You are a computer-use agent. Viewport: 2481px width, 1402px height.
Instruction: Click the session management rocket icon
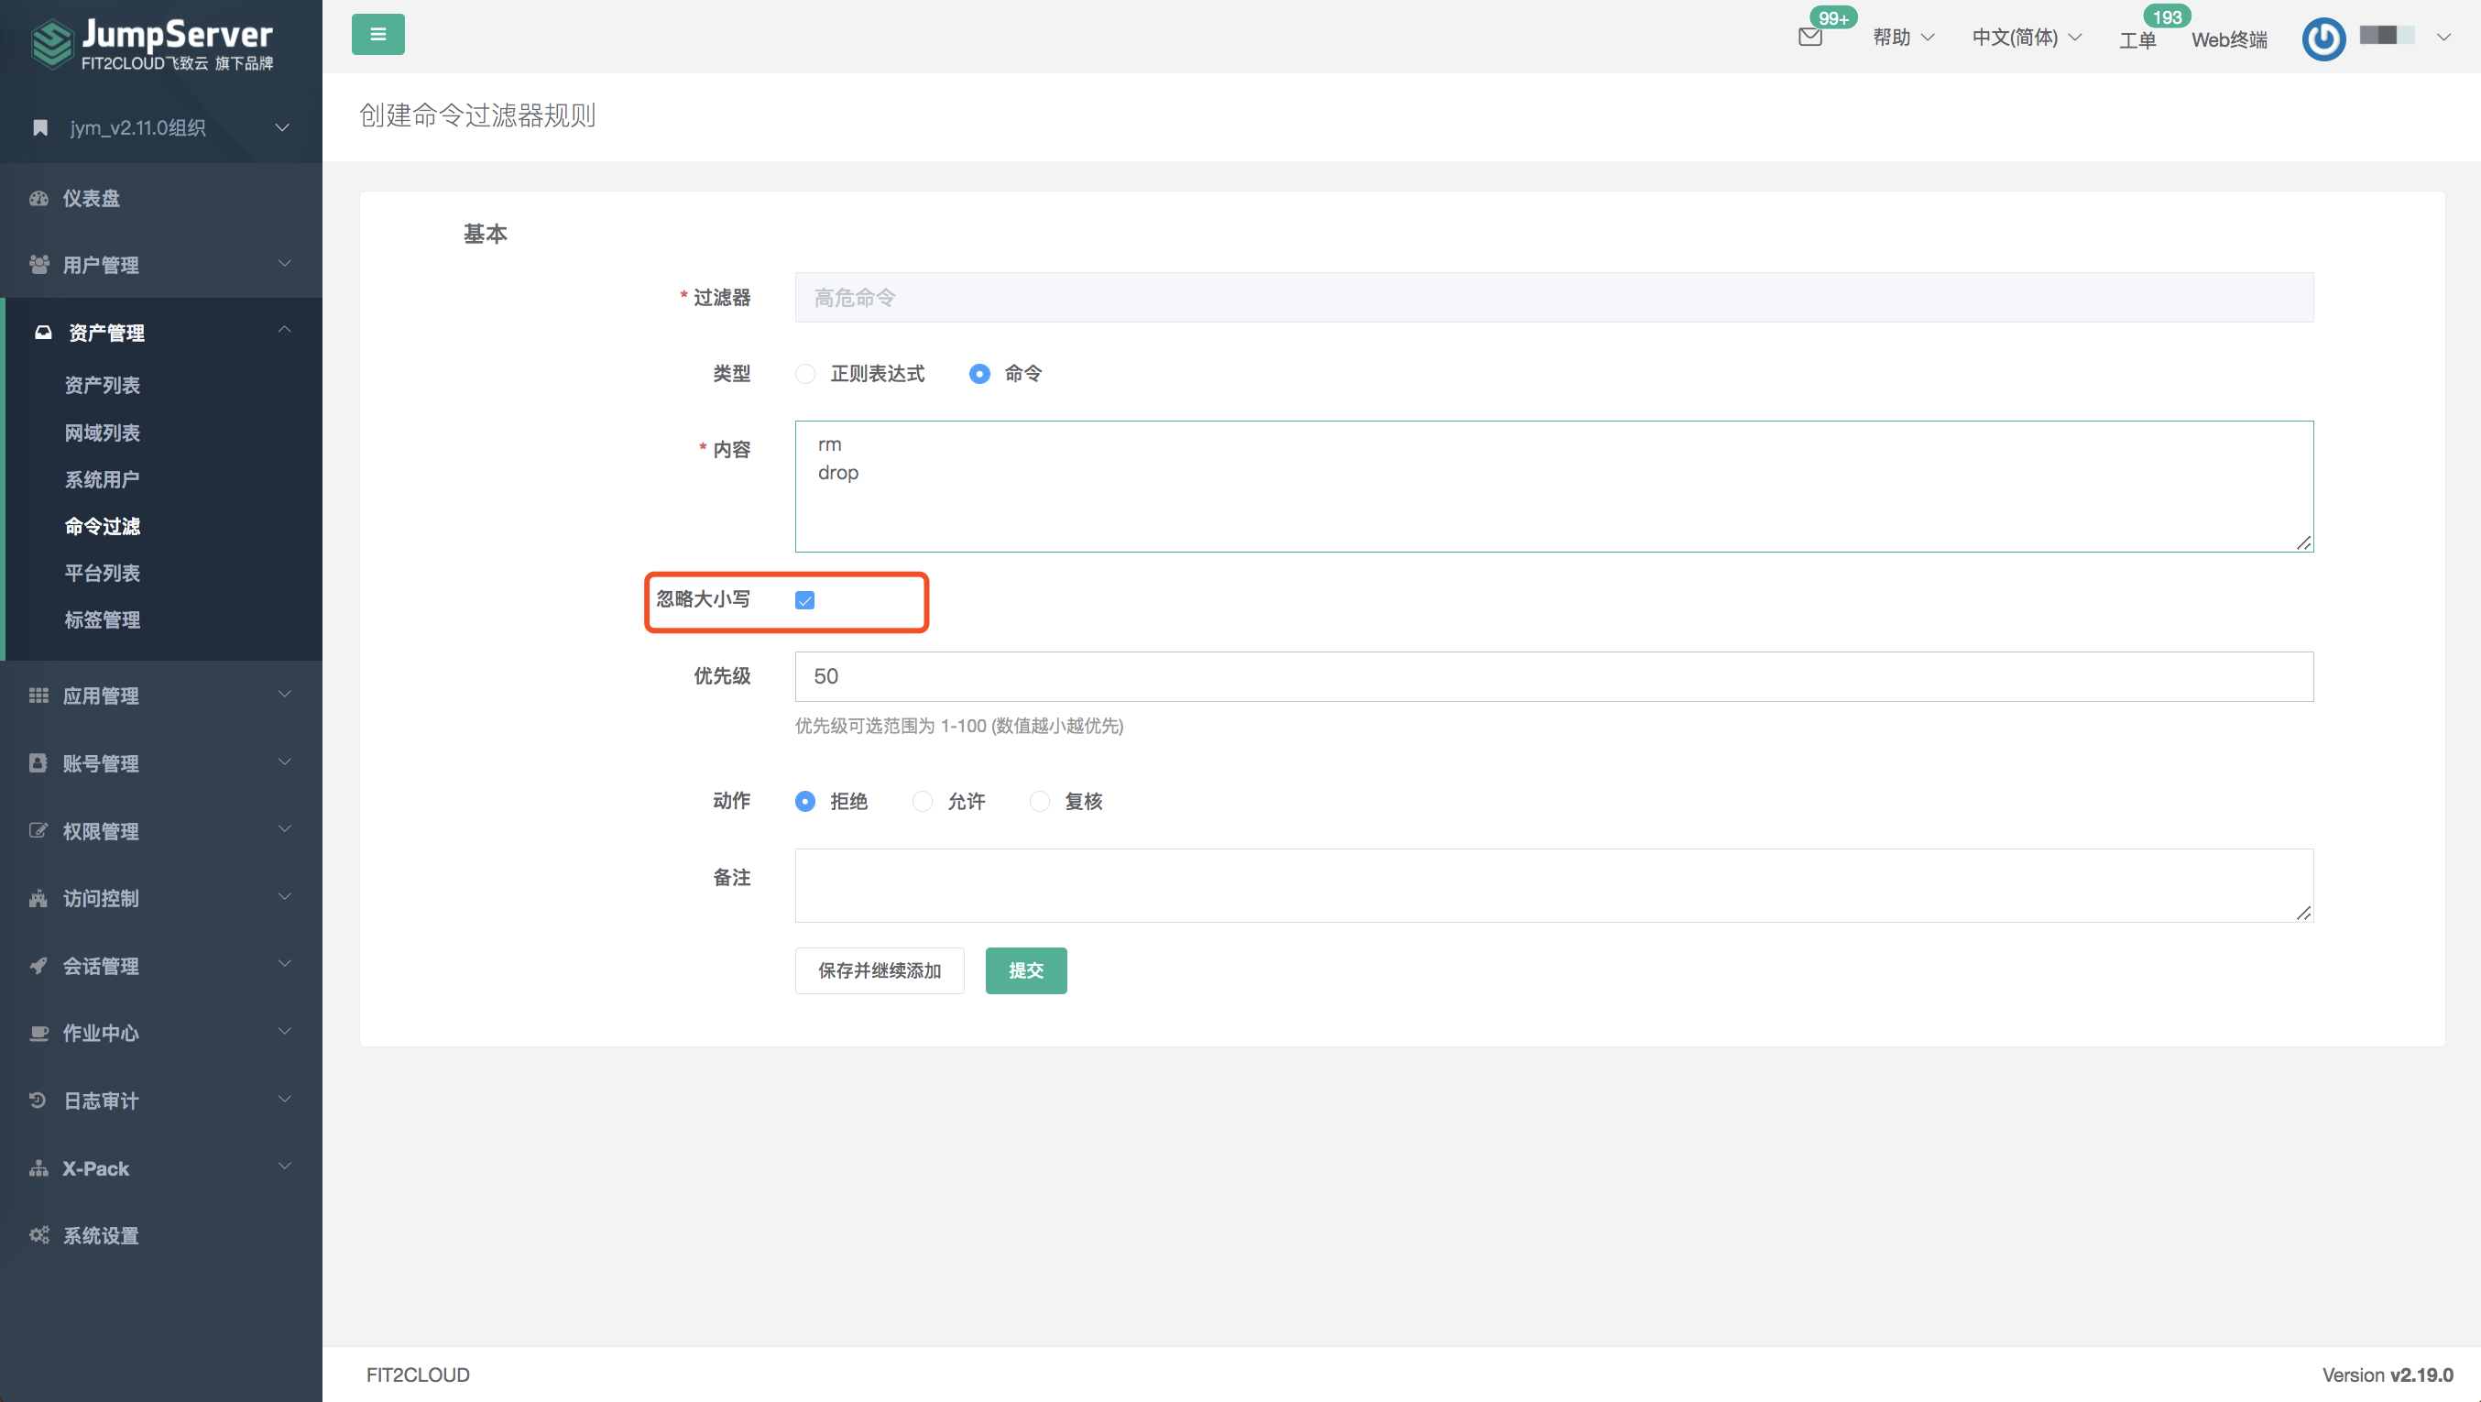pos(38,966)
